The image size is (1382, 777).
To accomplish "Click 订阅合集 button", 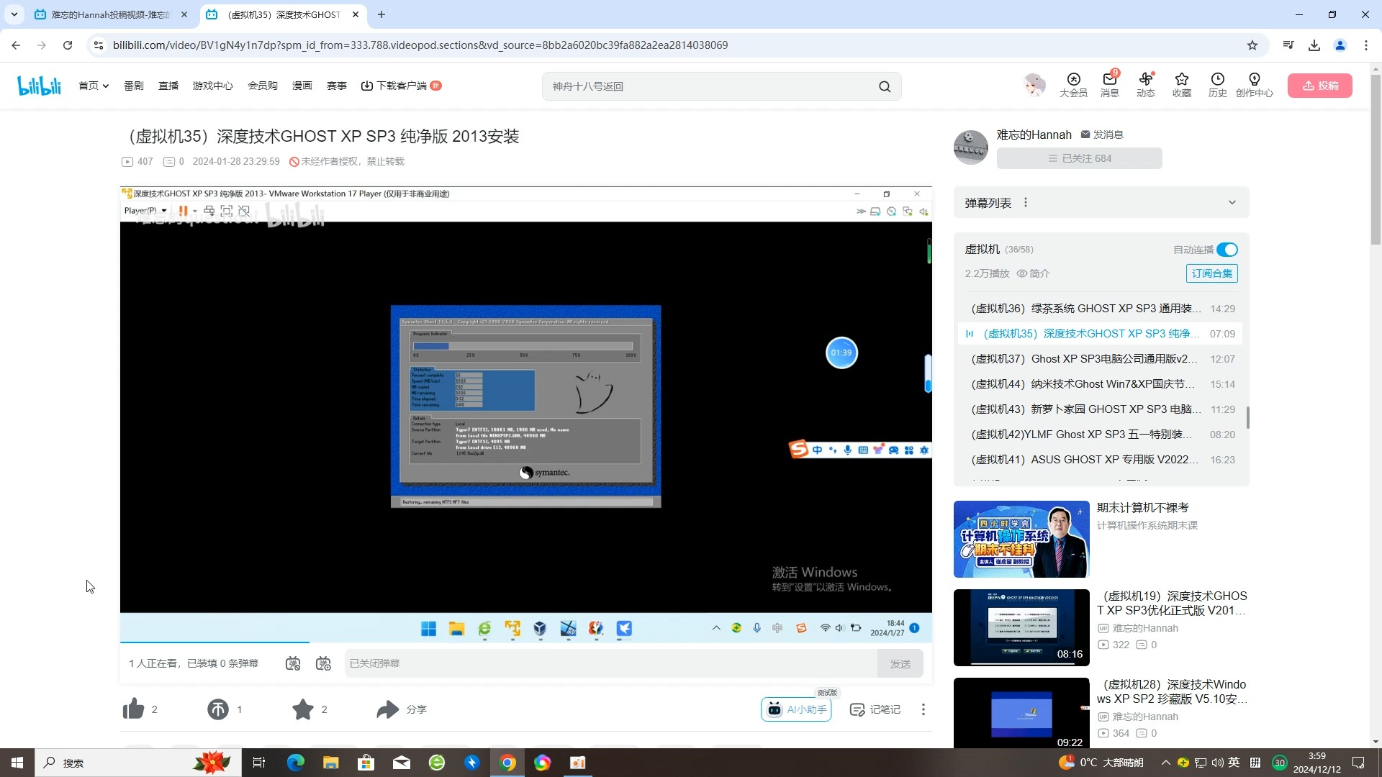I will point(1211,273).
